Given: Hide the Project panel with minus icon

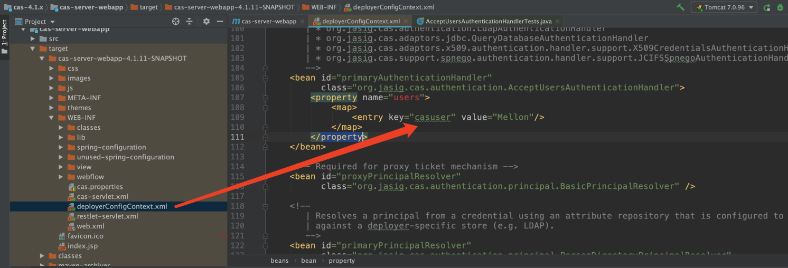Looking at the screenshot, I should click(219, 22).
